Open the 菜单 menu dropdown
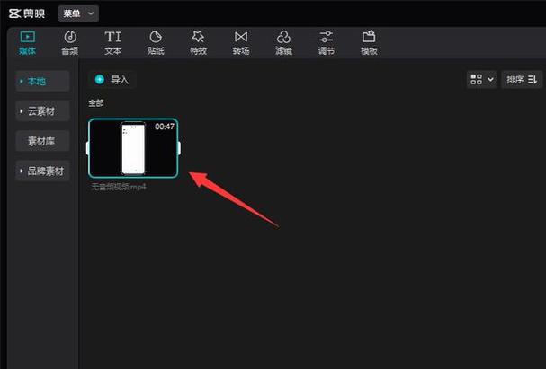This screenshot has width=546, height=369. (78, 13)
